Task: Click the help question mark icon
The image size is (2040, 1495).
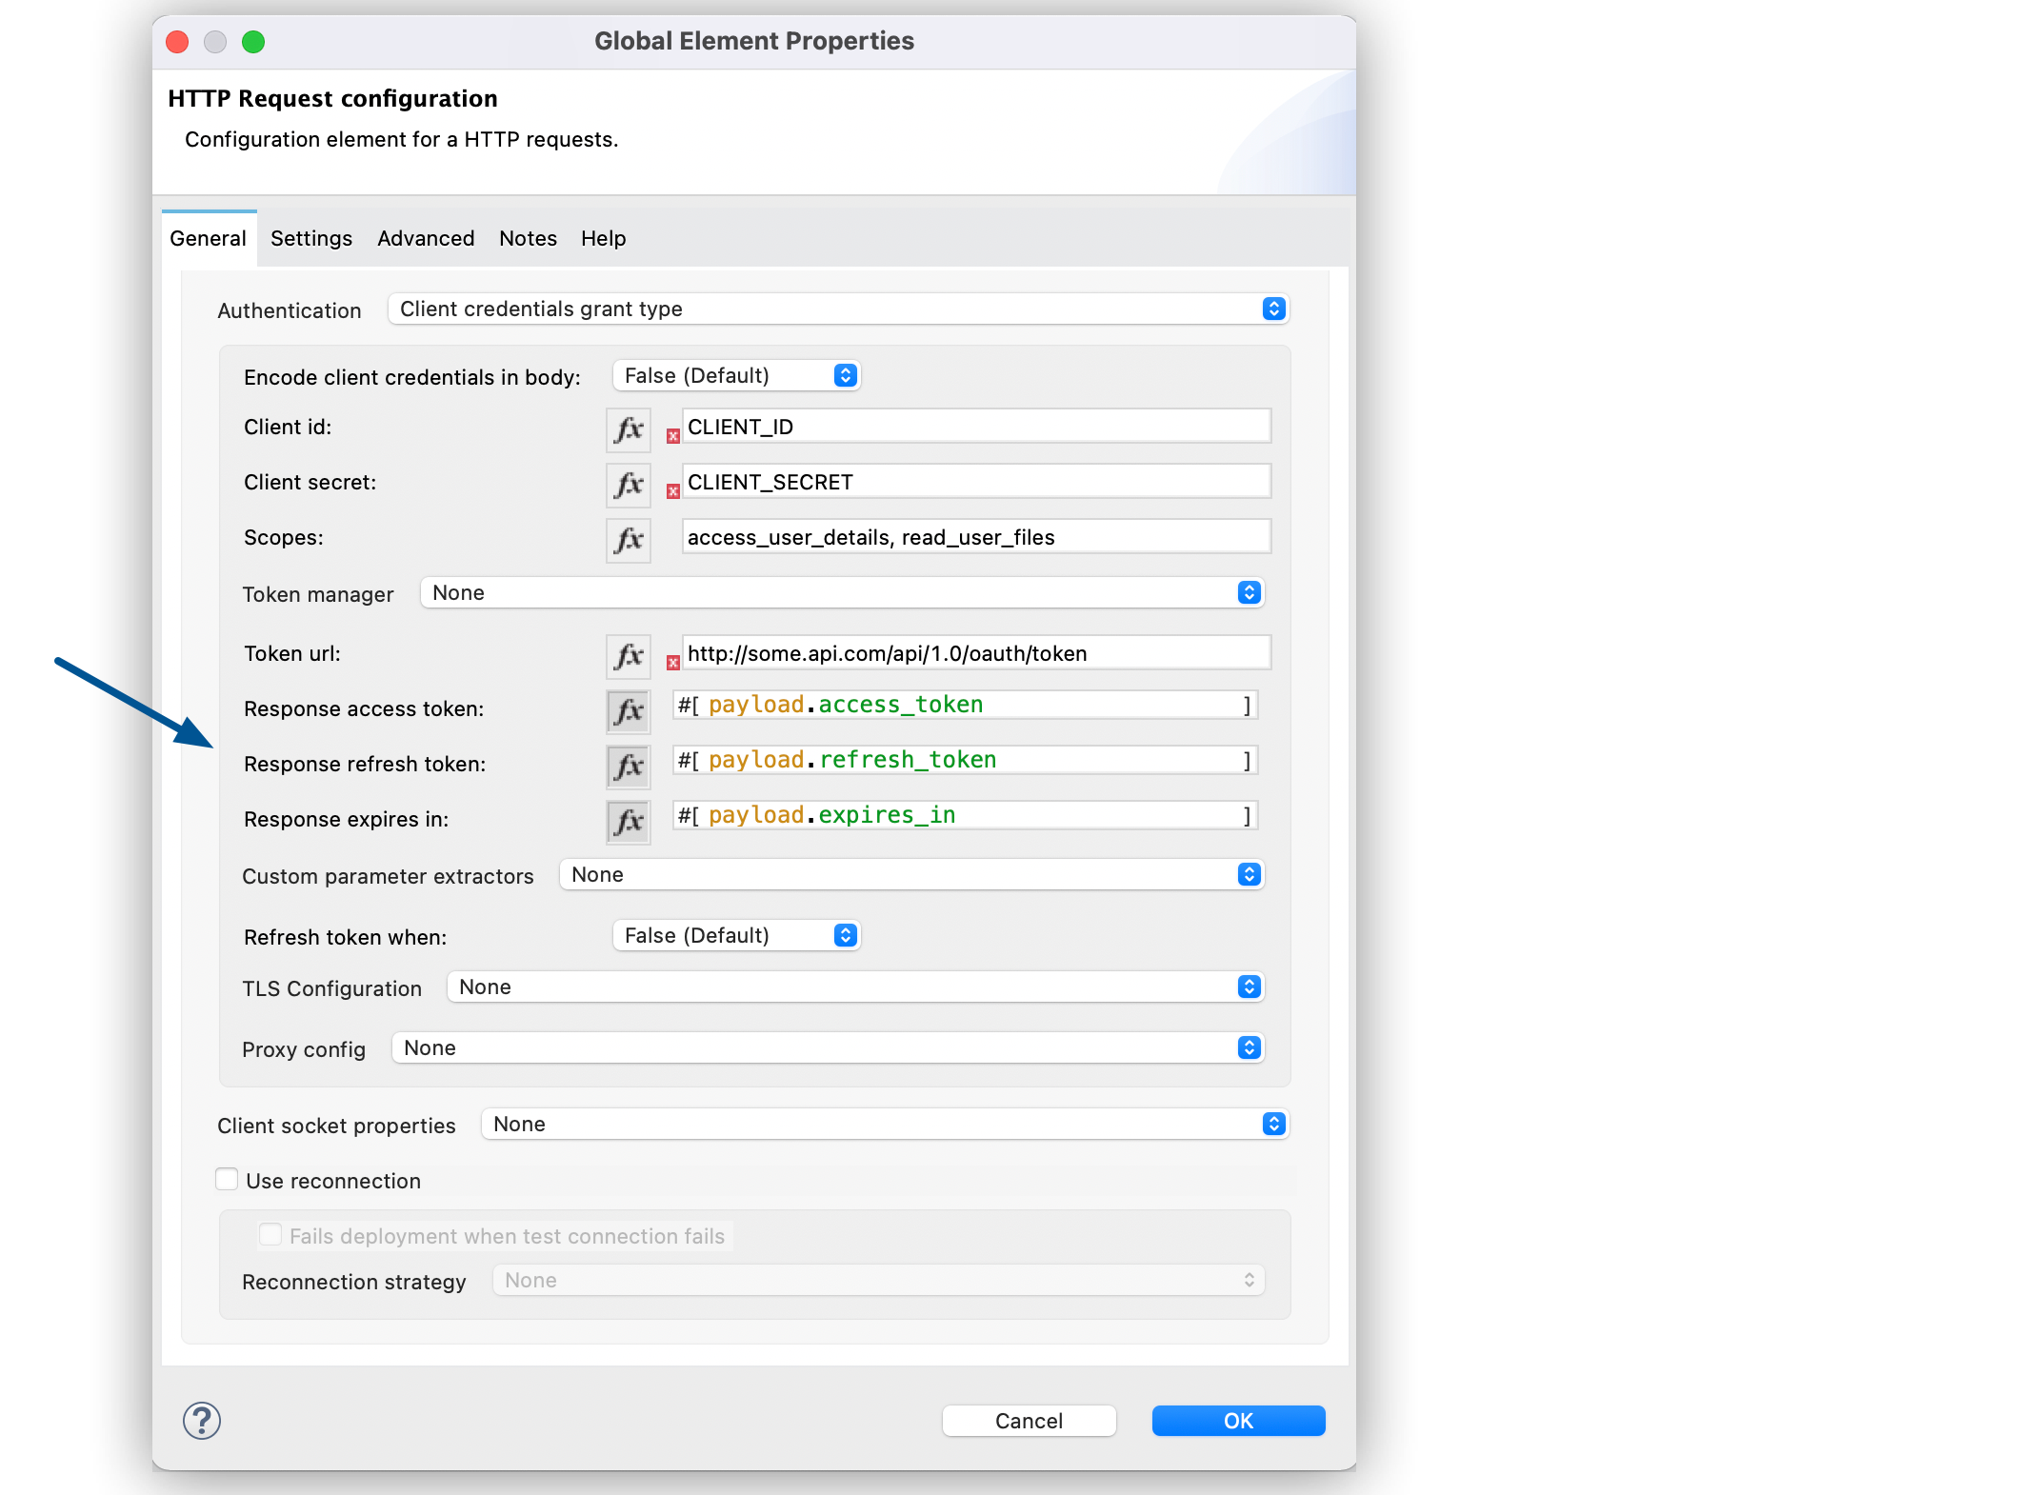Action: click(x=201, y=1418)
